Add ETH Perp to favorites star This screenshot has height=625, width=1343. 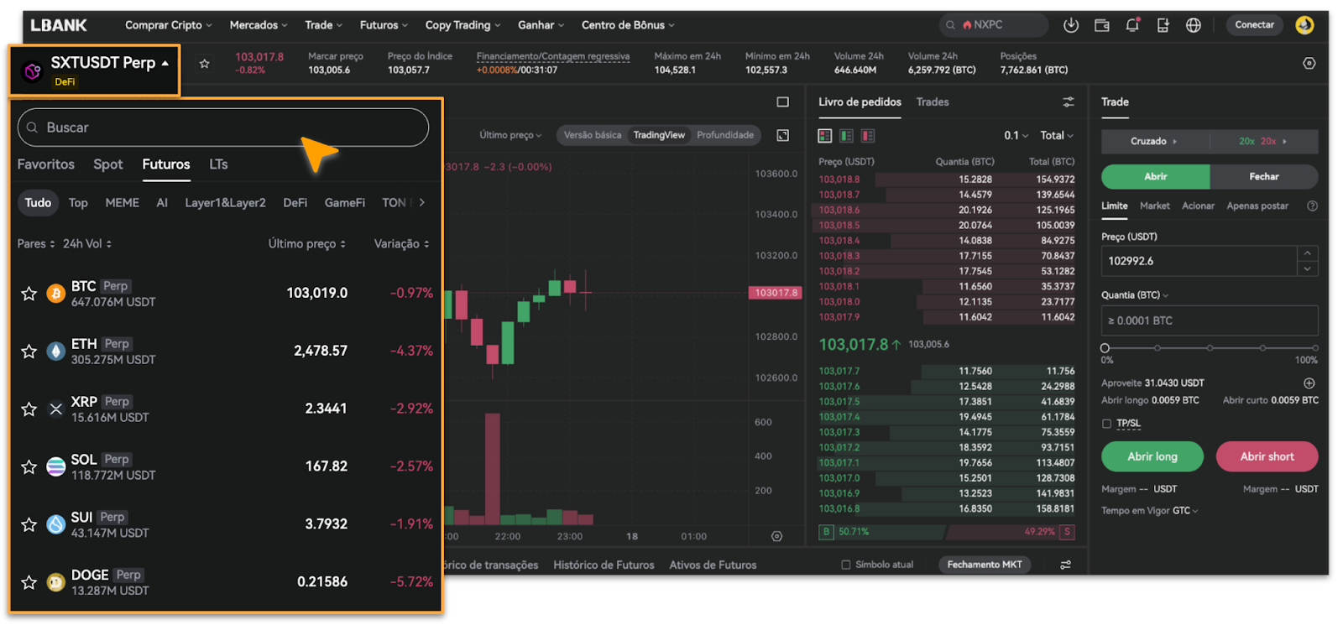29,352
